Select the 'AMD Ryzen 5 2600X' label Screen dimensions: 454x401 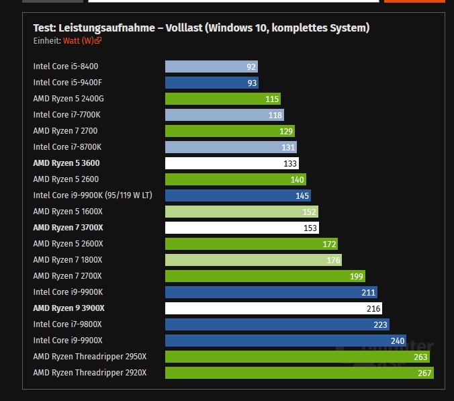(x=68, y=244)
